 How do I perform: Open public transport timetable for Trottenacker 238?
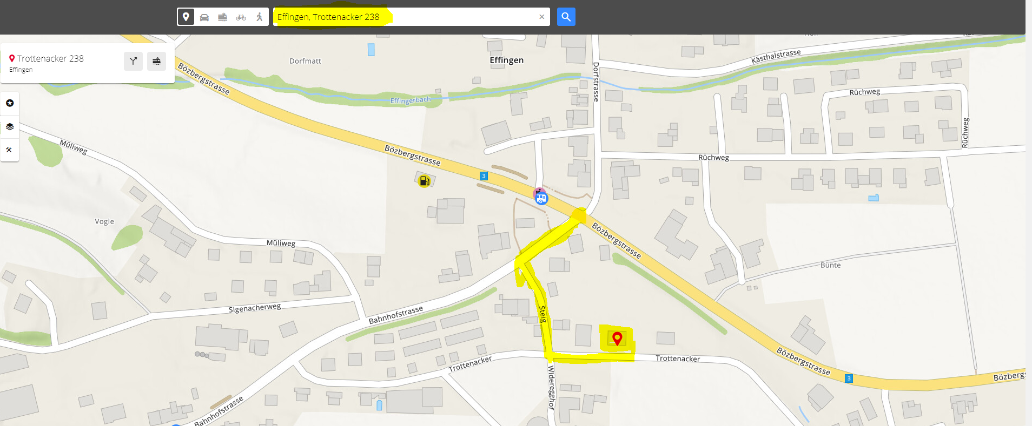point(156,61)
